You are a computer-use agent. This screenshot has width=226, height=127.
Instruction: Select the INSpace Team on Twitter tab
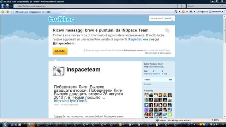coord(36,12)
